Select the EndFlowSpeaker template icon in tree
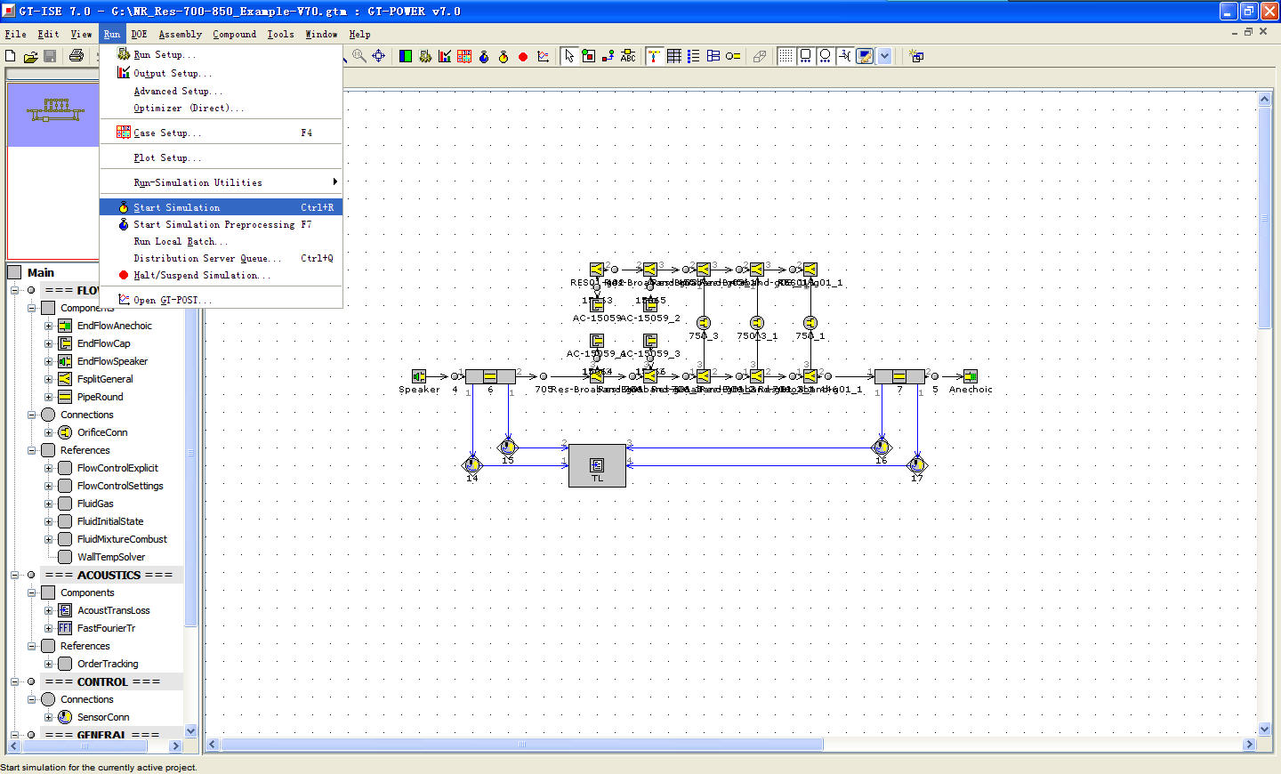1281x774 pixels. (65, 361)
